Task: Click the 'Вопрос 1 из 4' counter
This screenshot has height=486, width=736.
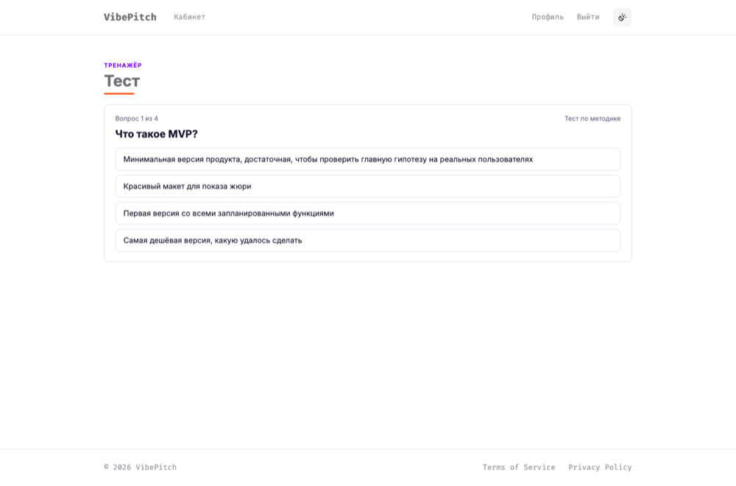Action: click(137, 118)
